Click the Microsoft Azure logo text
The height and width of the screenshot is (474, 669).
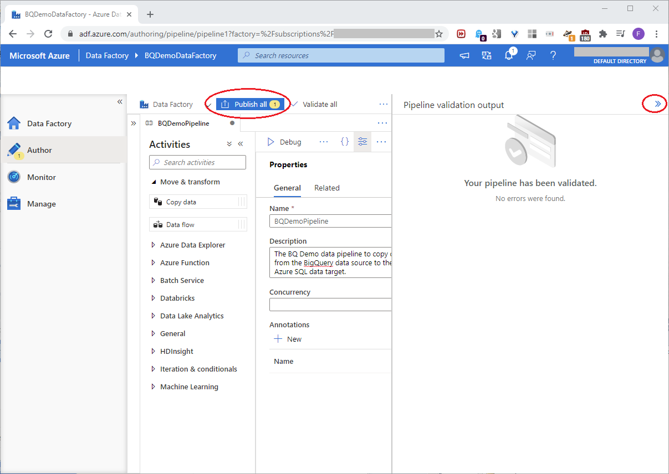click(x=39, y=55)
